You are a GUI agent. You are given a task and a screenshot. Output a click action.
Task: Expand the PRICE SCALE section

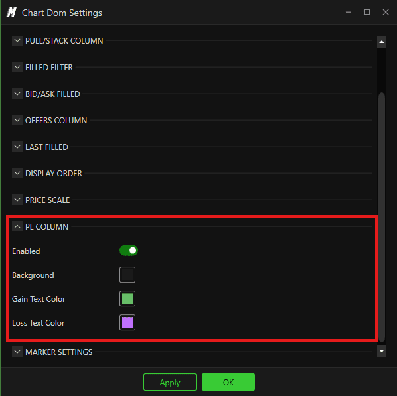(x=17, y=200)
